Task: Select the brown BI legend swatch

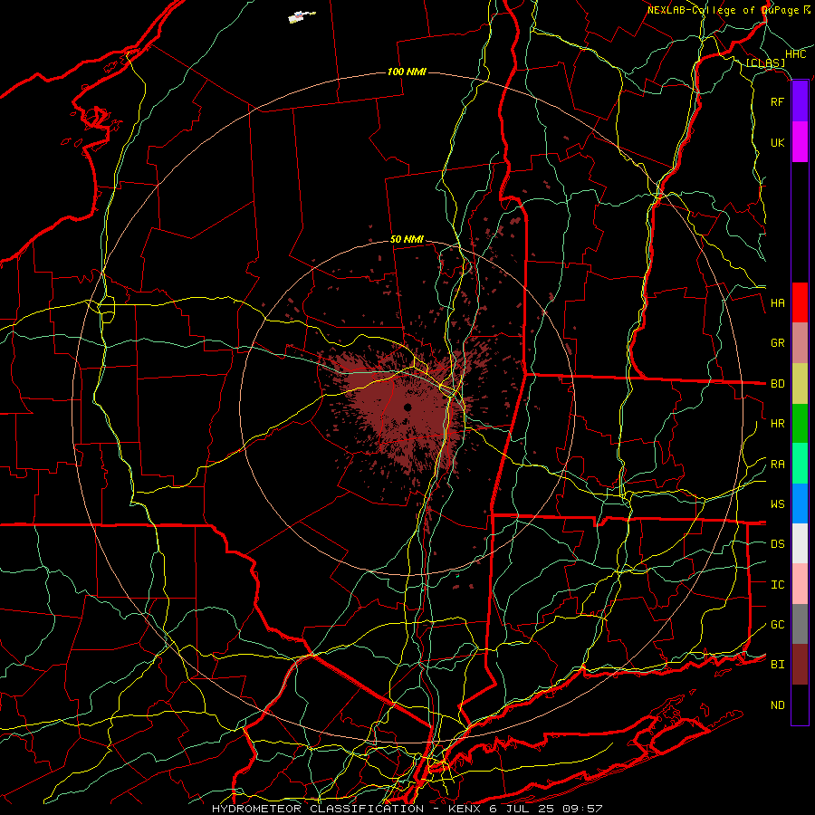Action: click(x=800, y=665)
